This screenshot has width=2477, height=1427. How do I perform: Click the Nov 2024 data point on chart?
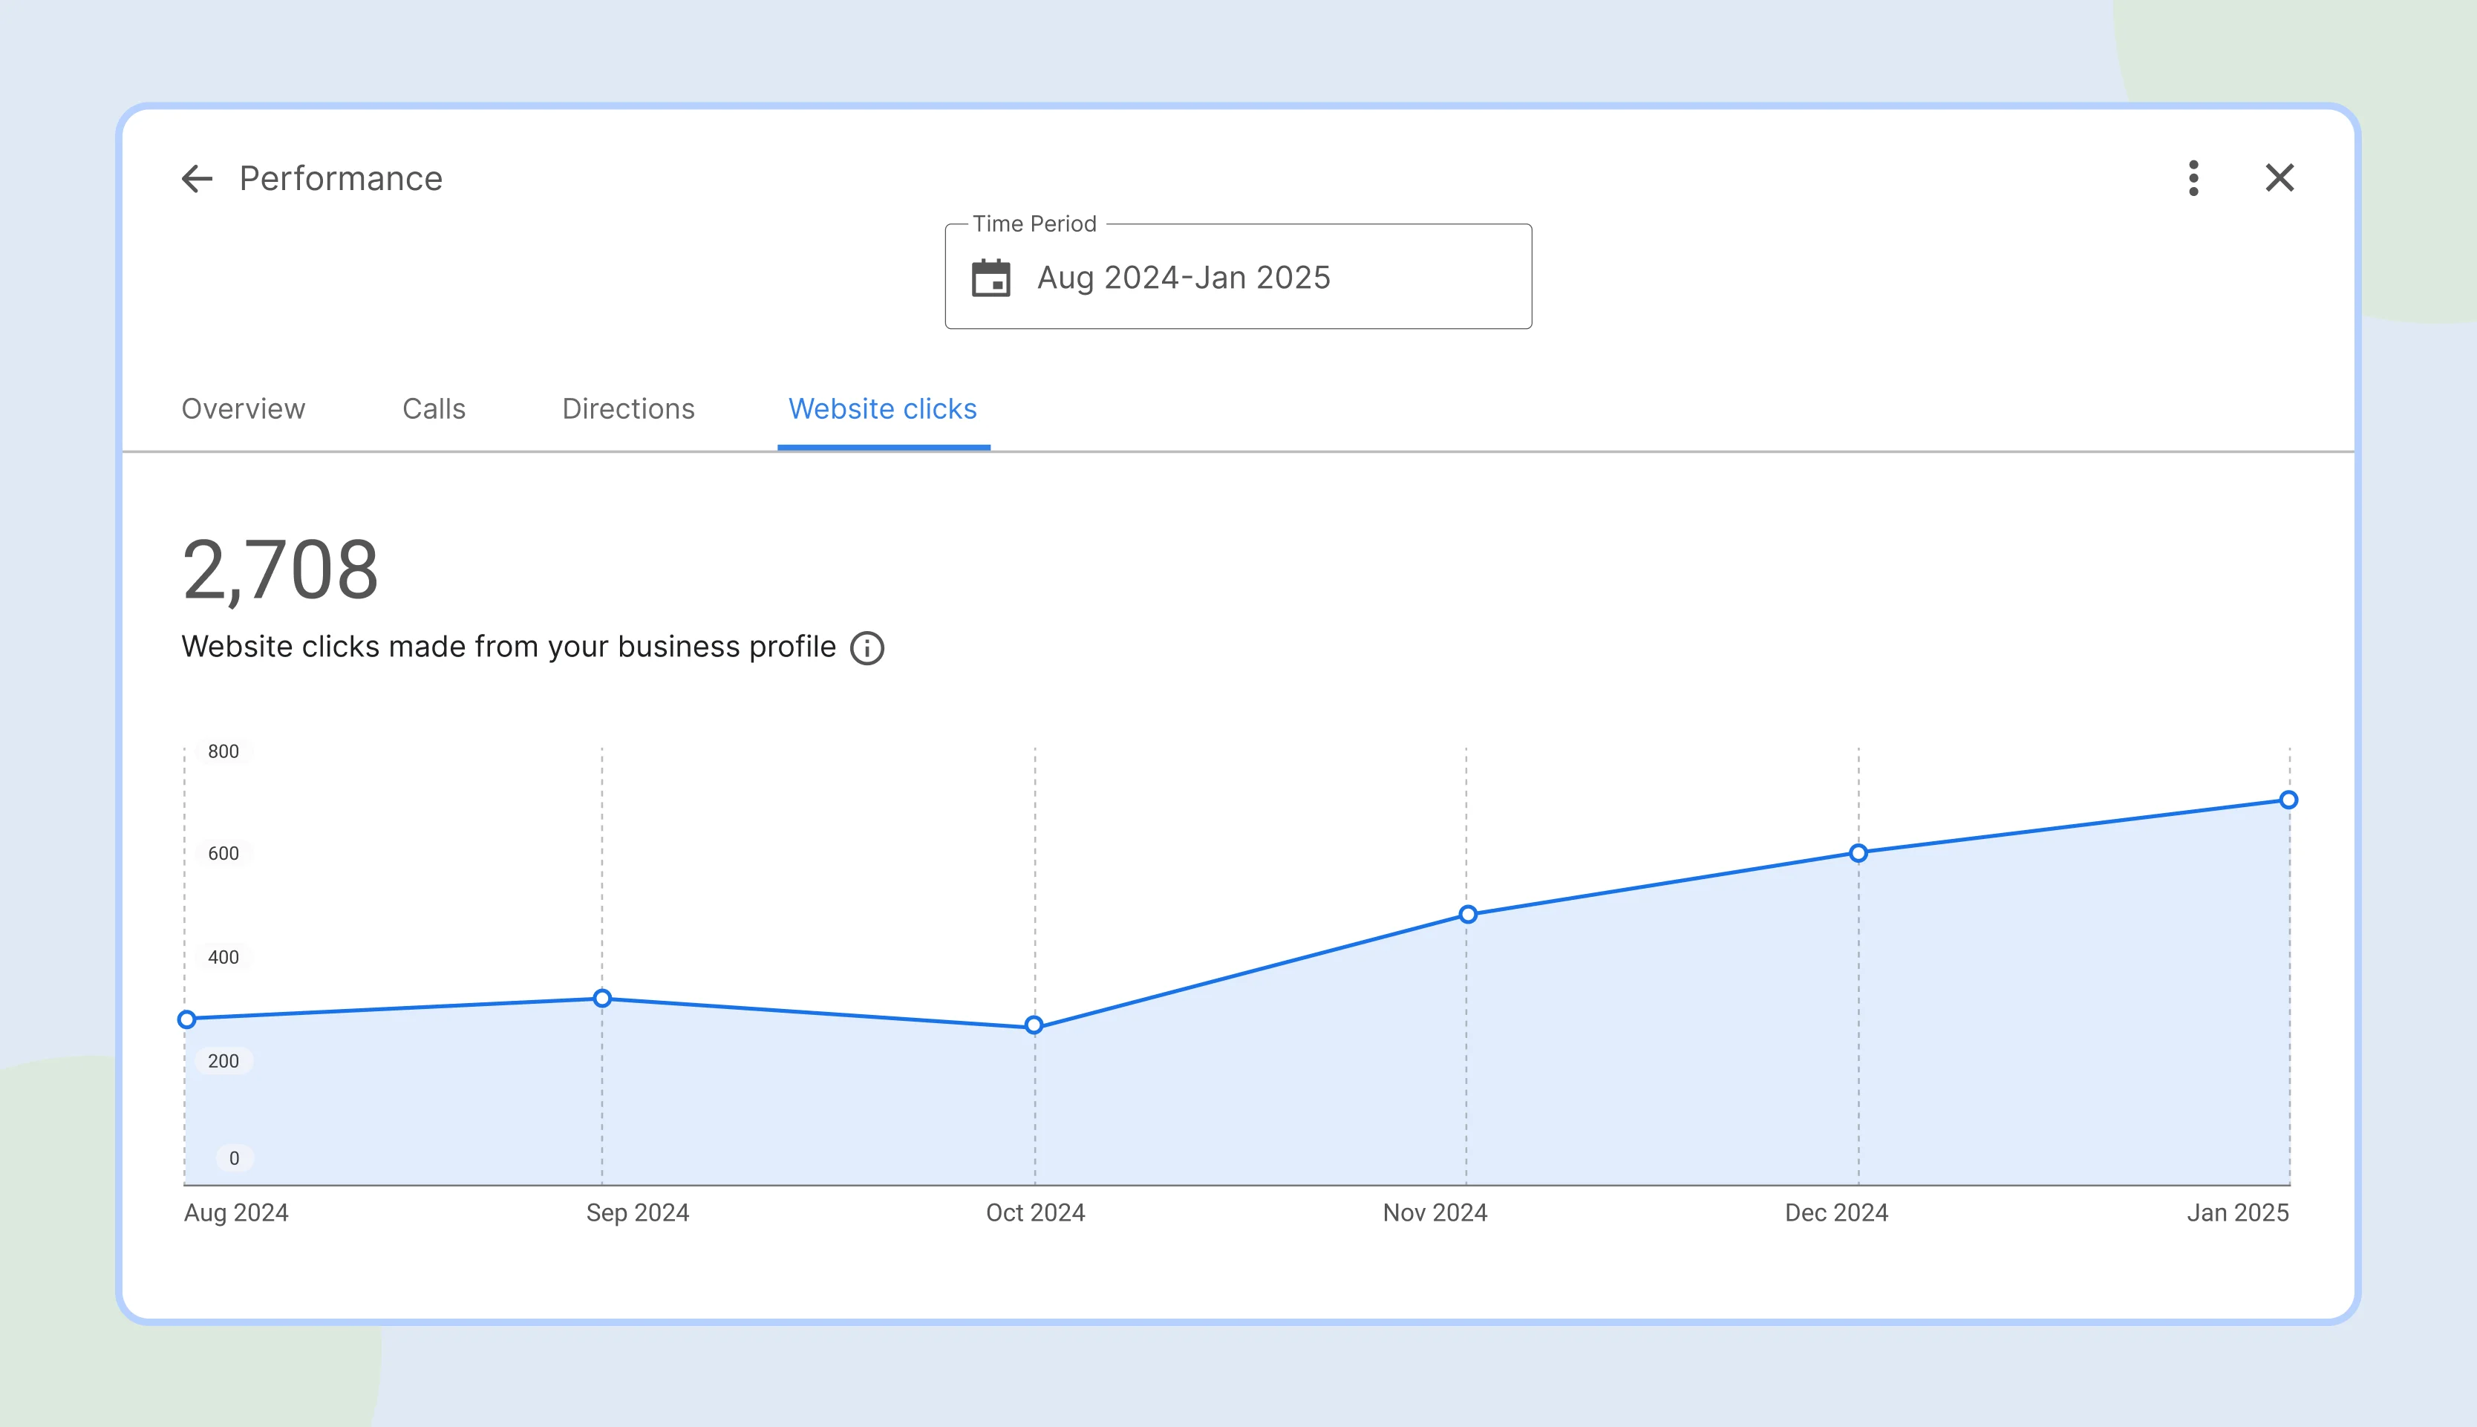[1468, 915]
